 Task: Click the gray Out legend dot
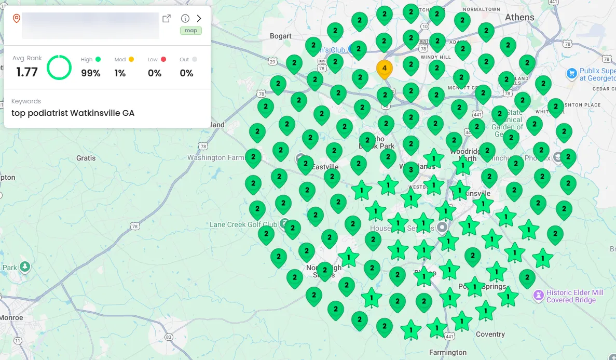coord(195,59)
